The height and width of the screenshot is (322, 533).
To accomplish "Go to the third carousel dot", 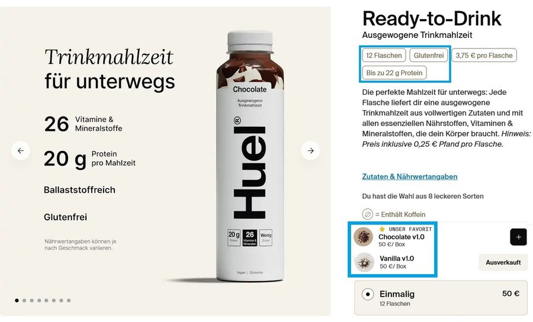I will [x=31, y=300].
